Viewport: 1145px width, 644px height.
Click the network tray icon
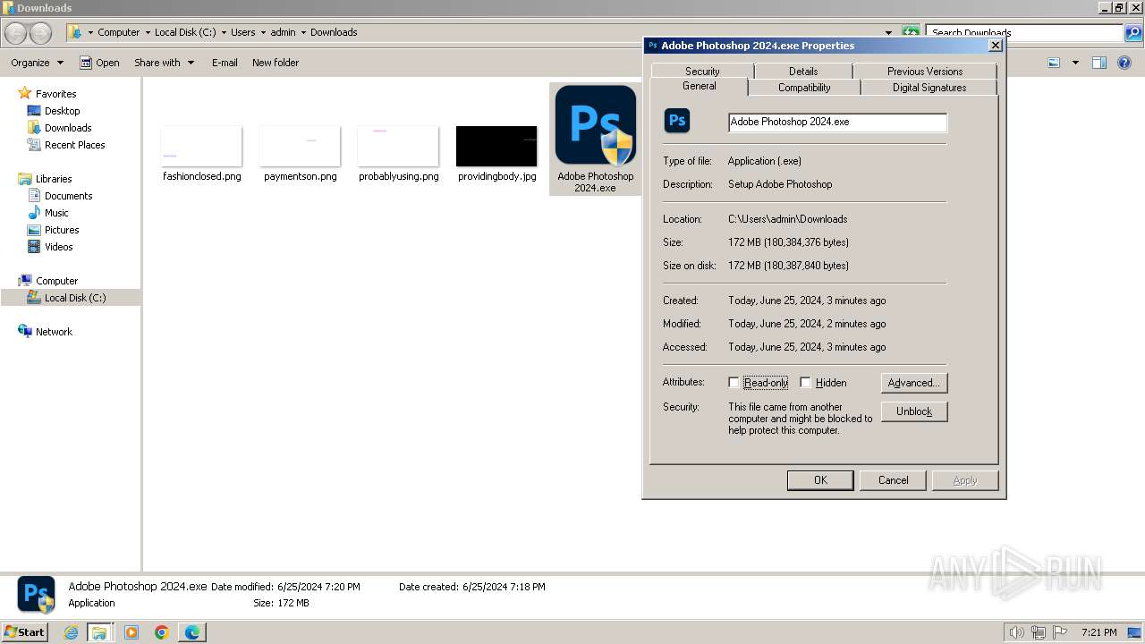[1039, 632]
